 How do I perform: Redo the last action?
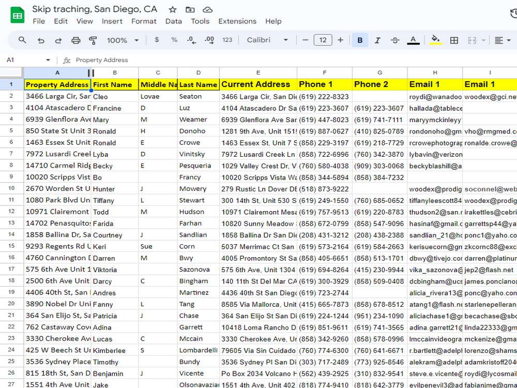(x=58, y=40)
